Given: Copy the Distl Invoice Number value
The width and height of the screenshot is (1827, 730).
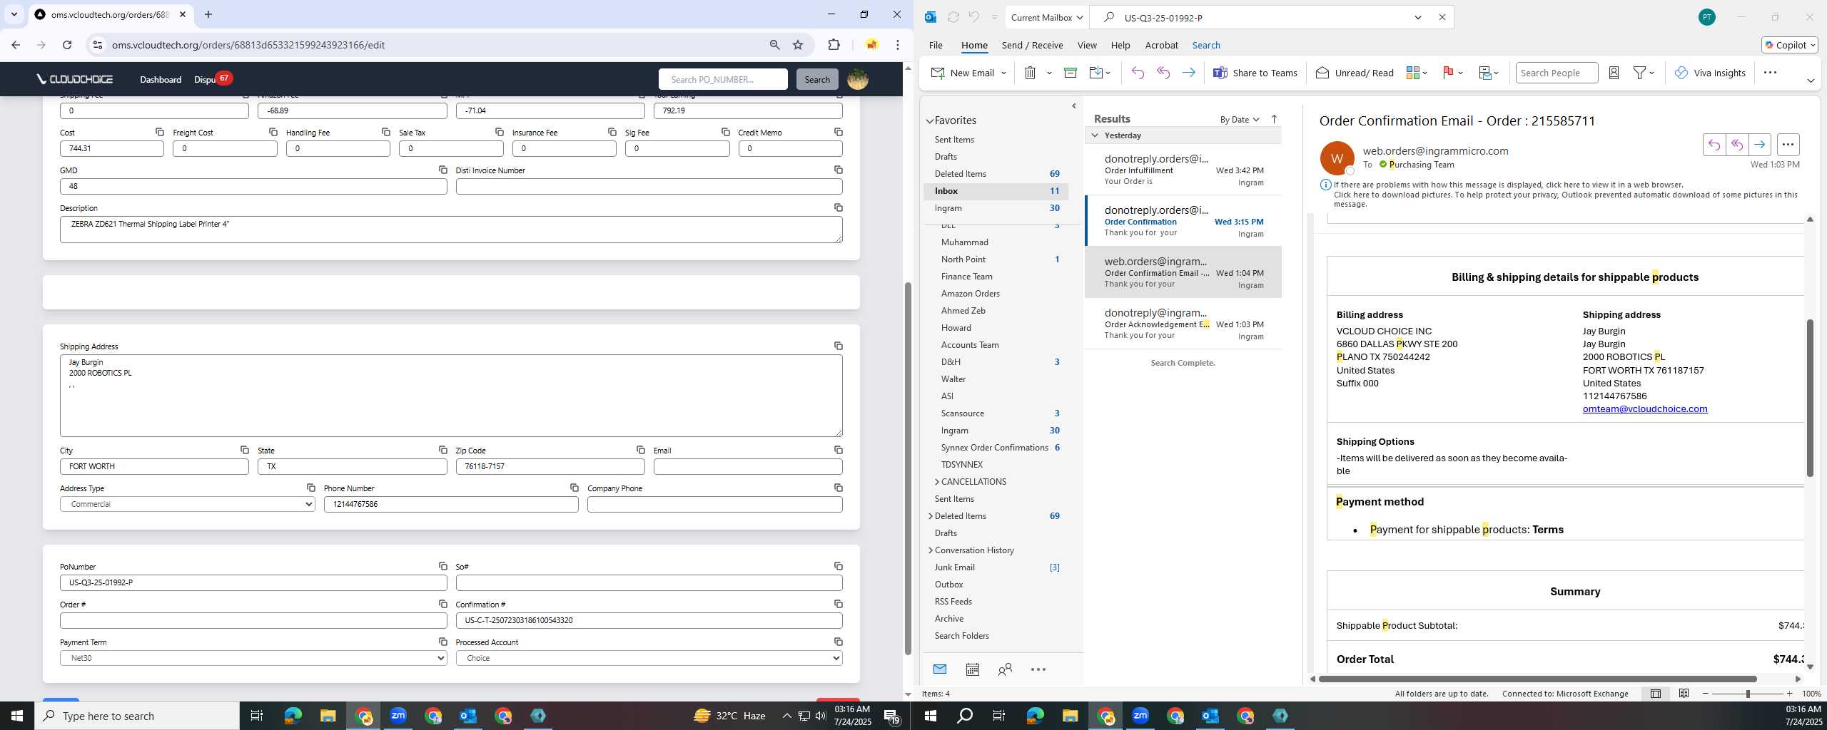Looking at the screenshot, I should pyautogui.click(x=838, y=170).
